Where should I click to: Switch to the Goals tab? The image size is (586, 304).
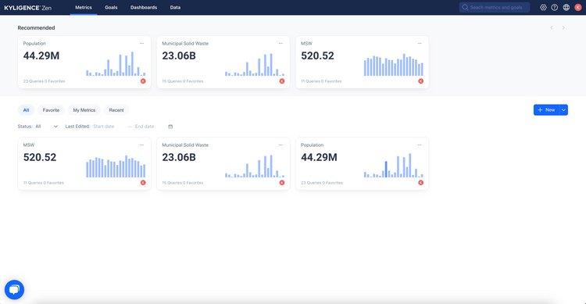tap(111, 8)
